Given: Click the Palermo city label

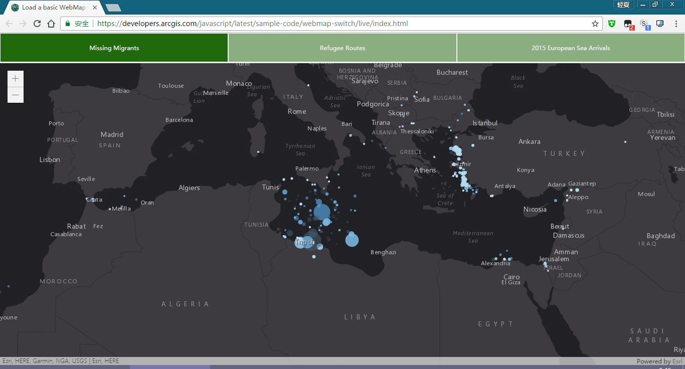Looking at the screenshot, I should [307, 168].
